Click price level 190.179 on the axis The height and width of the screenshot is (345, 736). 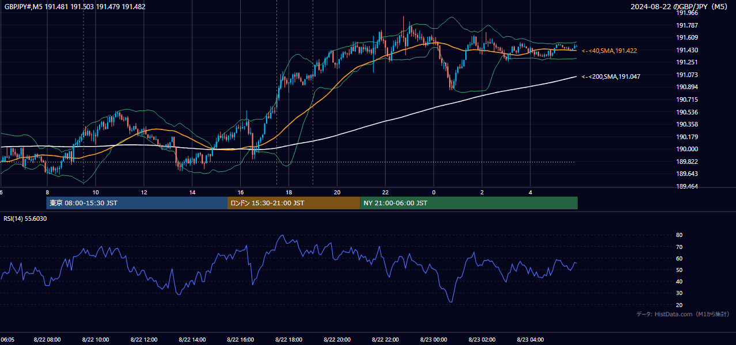[x=686, y=137]
